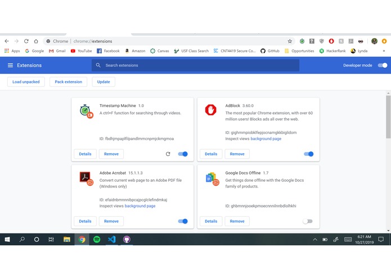391x278 pixels.
Task: Open the Opportunities bookmarks folder
Action: click(x=299, y=51)
